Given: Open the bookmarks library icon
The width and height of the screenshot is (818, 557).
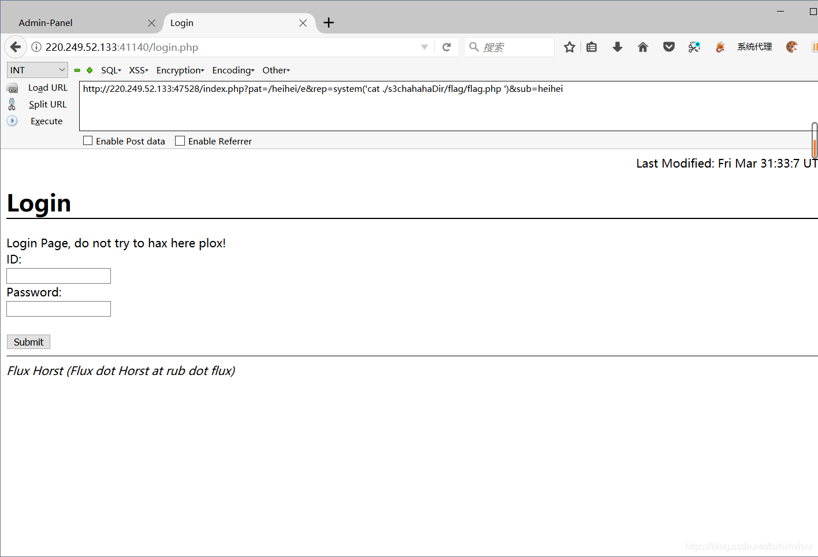Looking at the screenshot, I should 592,47.
